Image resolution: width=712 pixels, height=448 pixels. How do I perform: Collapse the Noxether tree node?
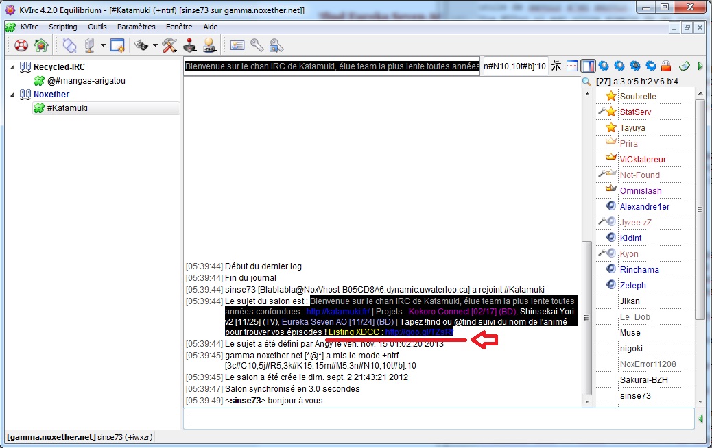[x=13, y=95]
